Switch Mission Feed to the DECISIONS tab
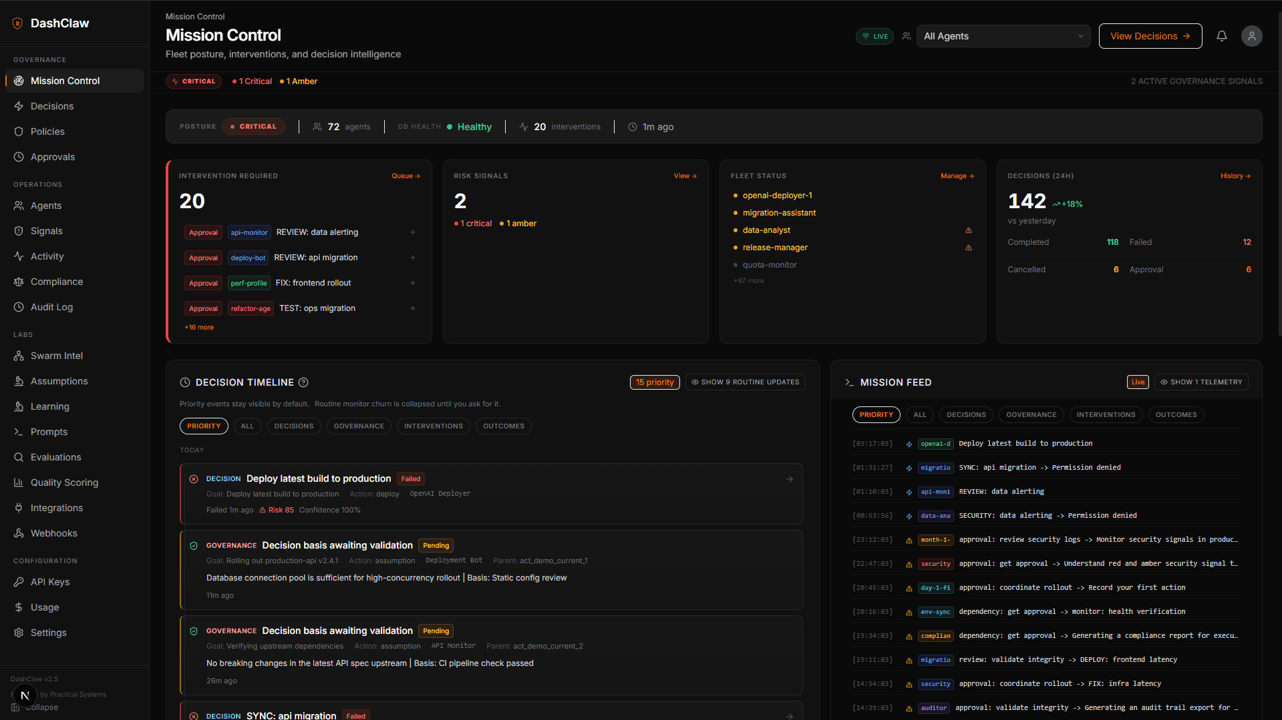Screen dimensions: 1282x720 point(965,414)
